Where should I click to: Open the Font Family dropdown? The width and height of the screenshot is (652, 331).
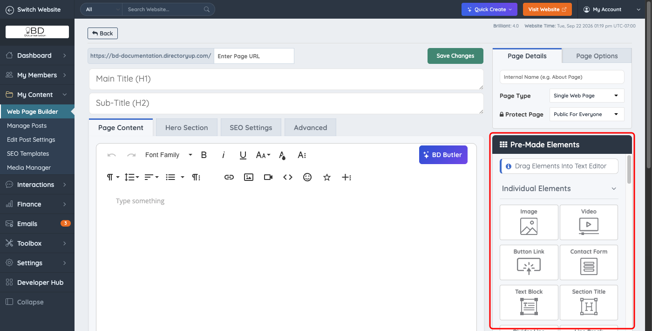[x=169, y=155]
